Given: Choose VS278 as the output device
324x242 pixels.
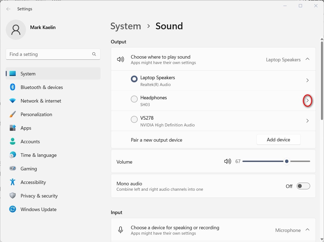Looking at the screenshot, I should tap(134, 119).
